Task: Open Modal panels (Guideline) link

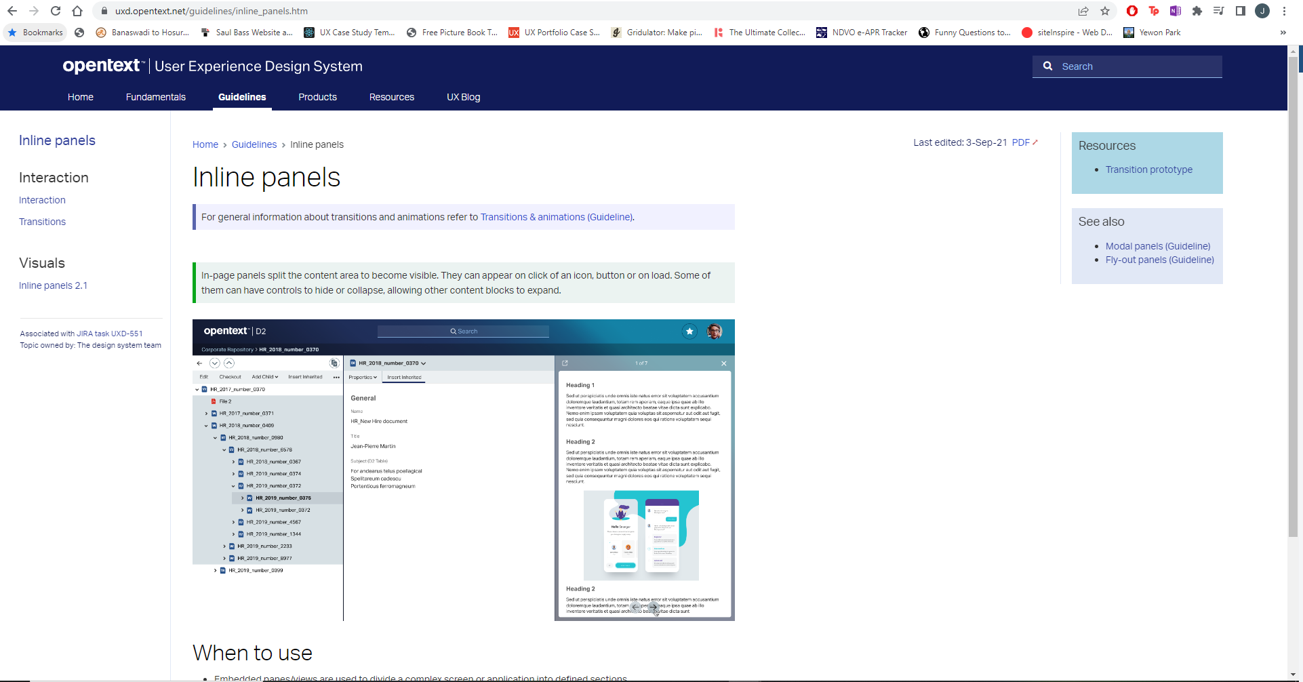Action: tap(1158, 246)
